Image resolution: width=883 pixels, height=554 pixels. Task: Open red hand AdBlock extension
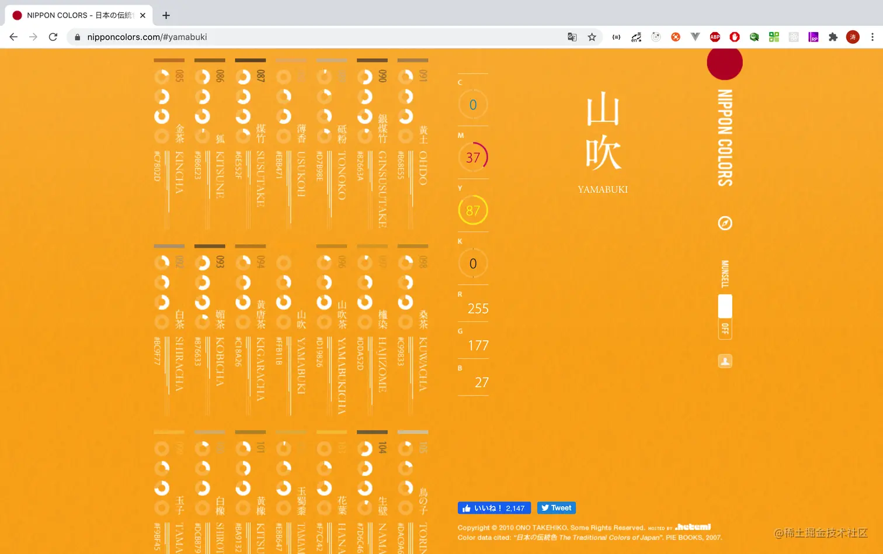(735, 37)
